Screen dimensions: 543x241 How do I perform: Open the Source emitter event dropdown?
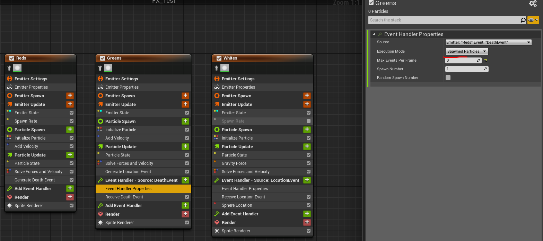pos(488,42)
